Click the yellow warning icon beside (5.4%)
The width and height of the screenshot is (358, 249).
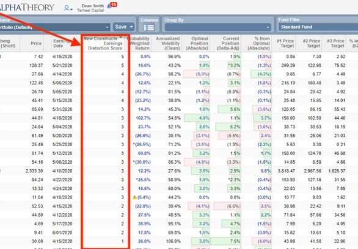click(134, 198)
